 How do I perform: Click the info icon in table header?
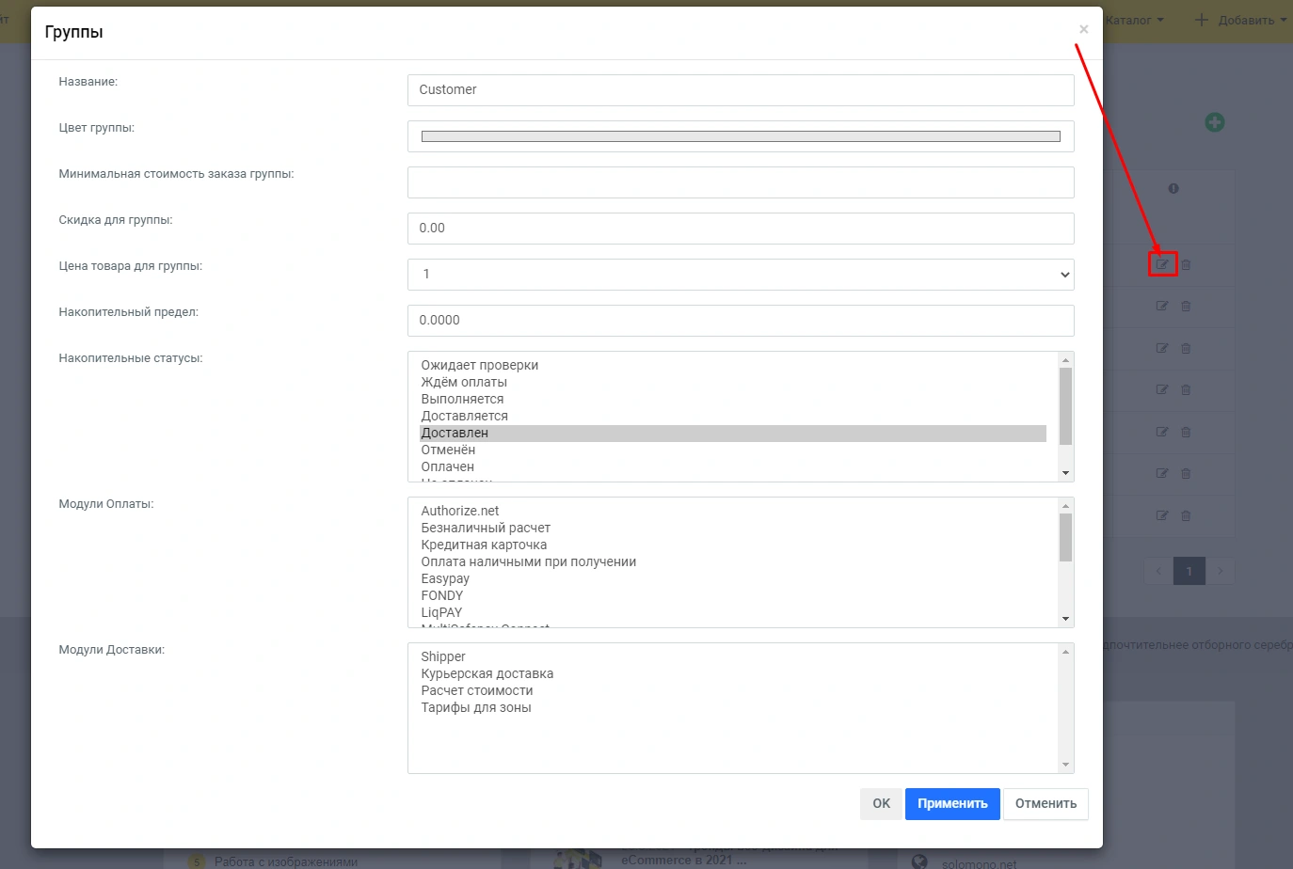point(1173,188)
